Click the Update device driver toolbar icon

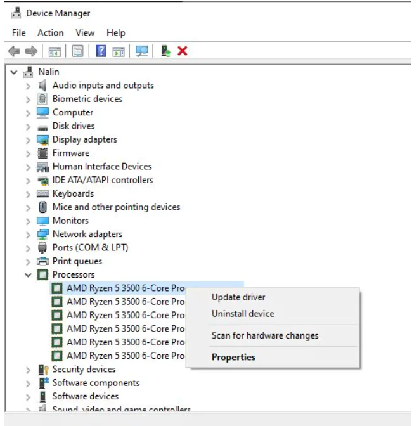click(x=165, y=51)
